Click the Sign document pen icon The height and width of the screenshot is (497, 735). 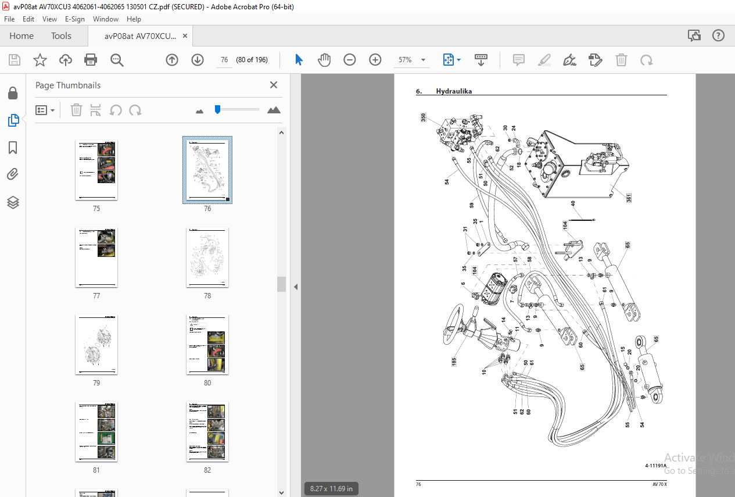click(569, 60)
